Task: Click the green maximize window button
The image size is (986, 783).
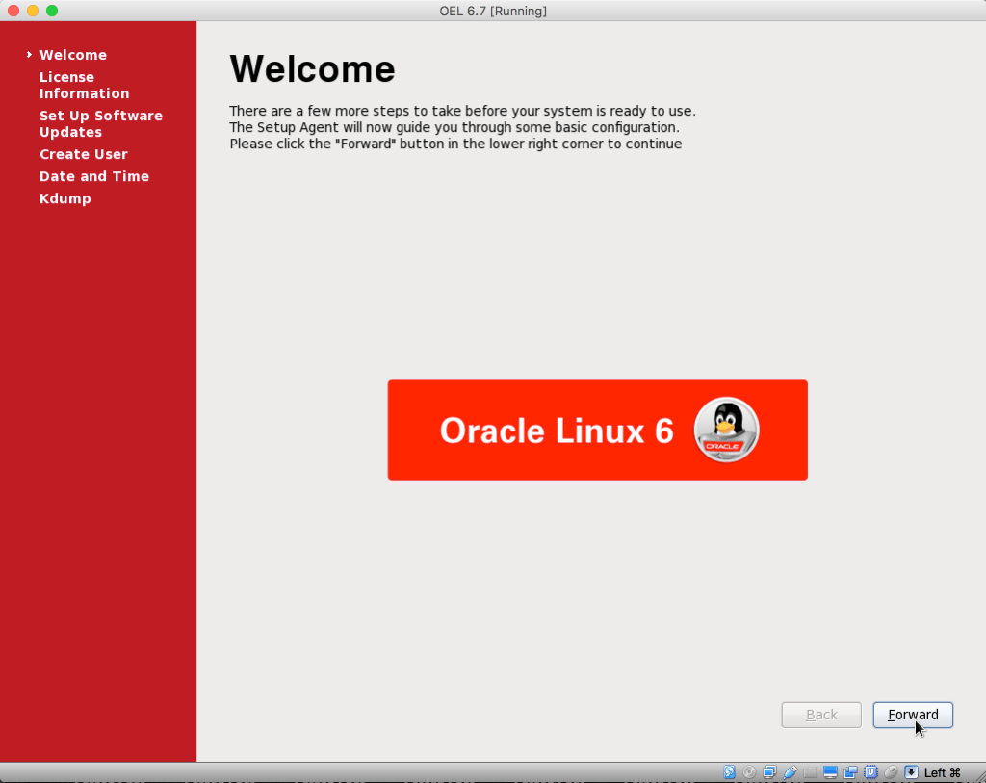Action: [52, 11]
